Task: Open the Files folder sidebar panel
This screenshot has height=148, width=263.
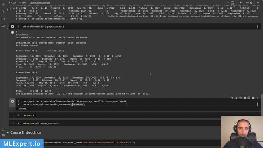Action: [x=3, y=25]
